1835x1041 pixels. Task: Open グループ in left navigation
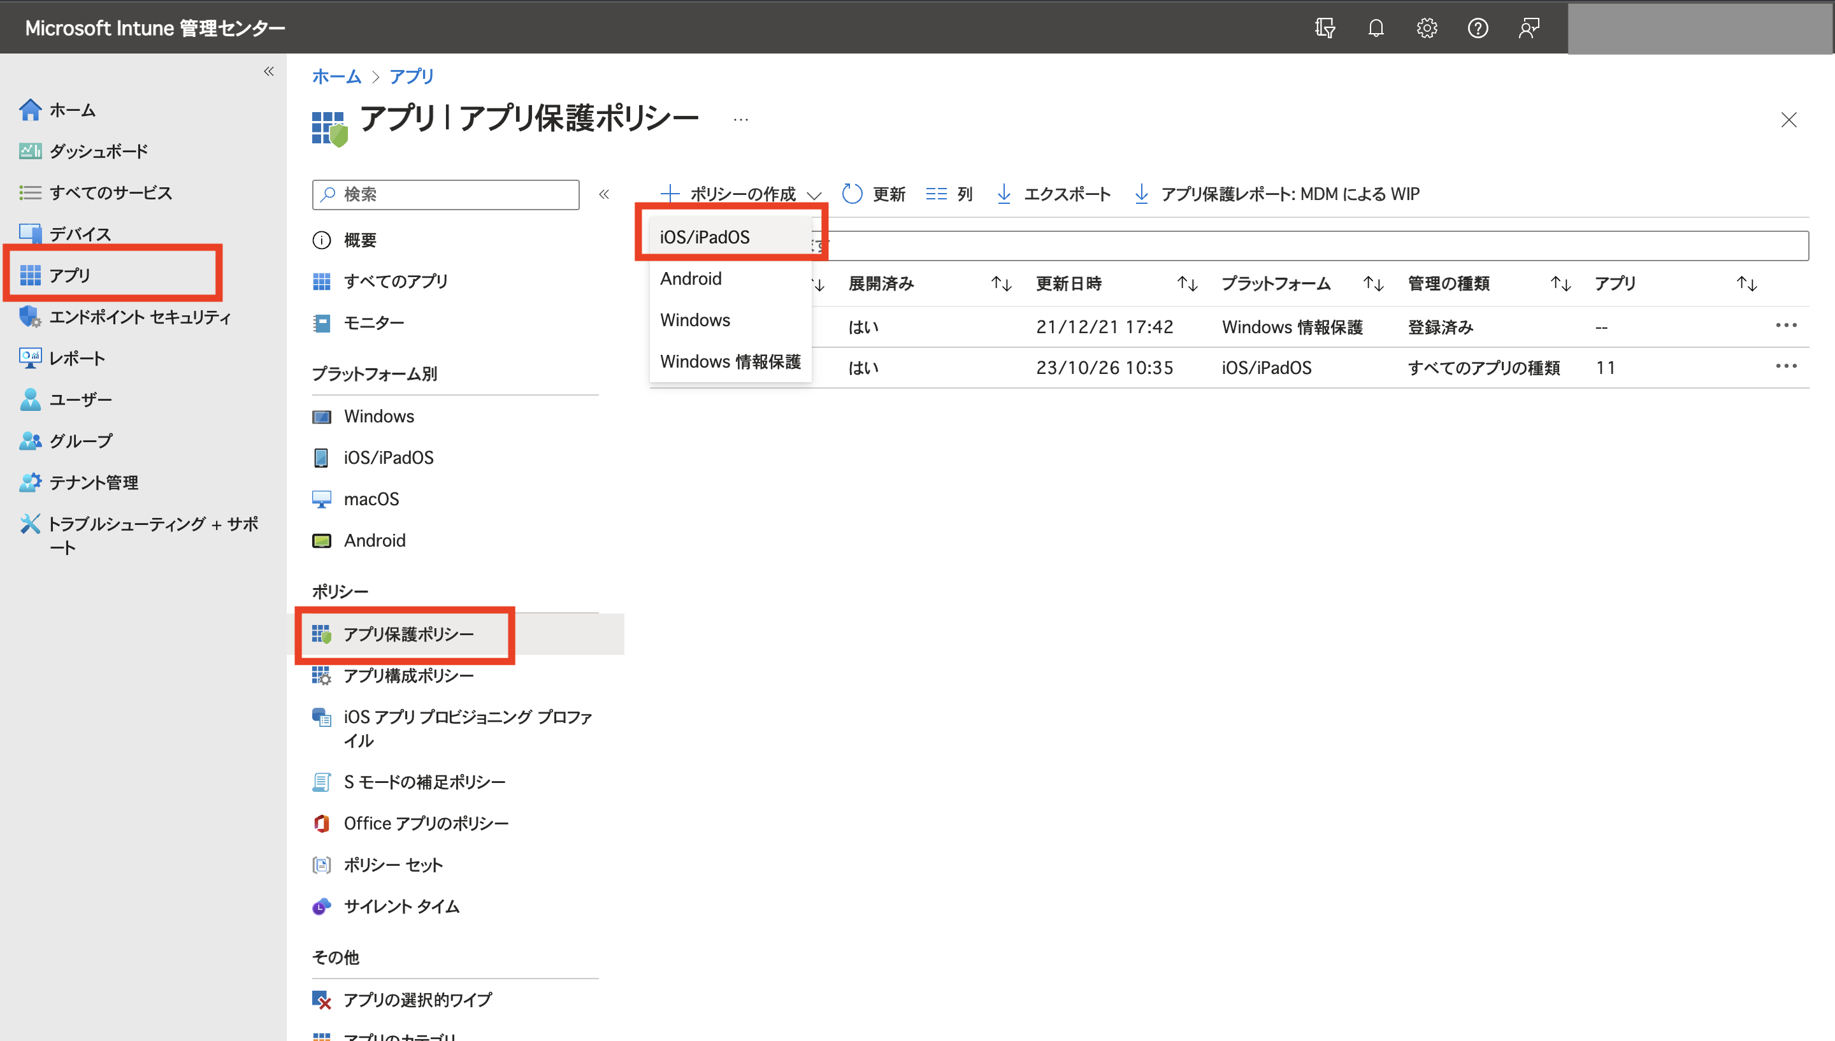coord(65,441)
